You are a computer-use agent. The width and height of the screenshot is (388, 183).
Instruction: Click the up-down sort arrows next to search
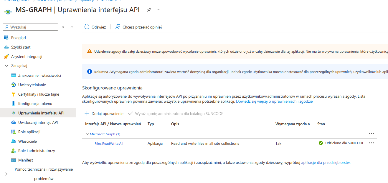coord(63,27)
